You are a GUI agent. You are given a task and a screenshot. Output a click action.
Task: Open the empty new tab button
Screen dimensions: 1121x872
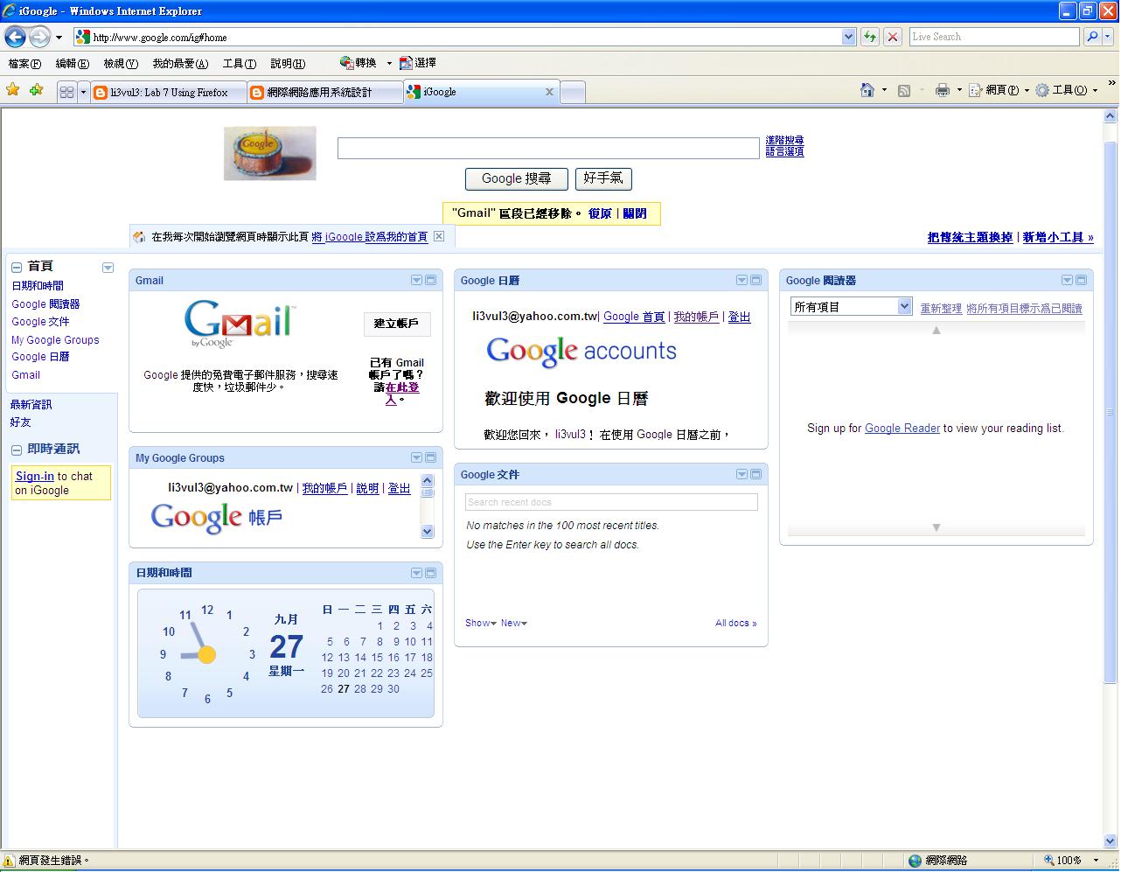click(x=572, y=93)
